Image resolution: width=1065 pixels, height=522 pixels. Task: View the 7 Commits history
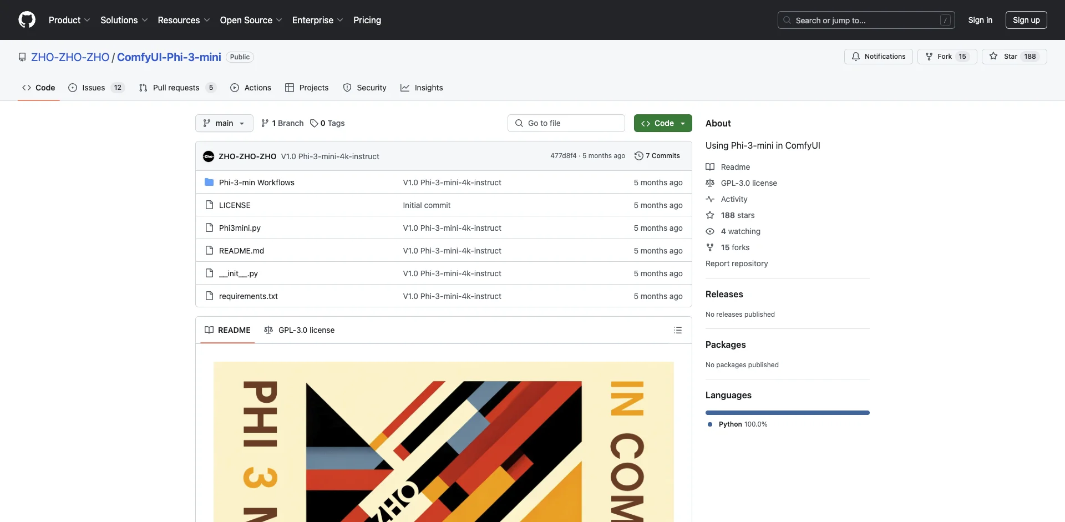657,156
